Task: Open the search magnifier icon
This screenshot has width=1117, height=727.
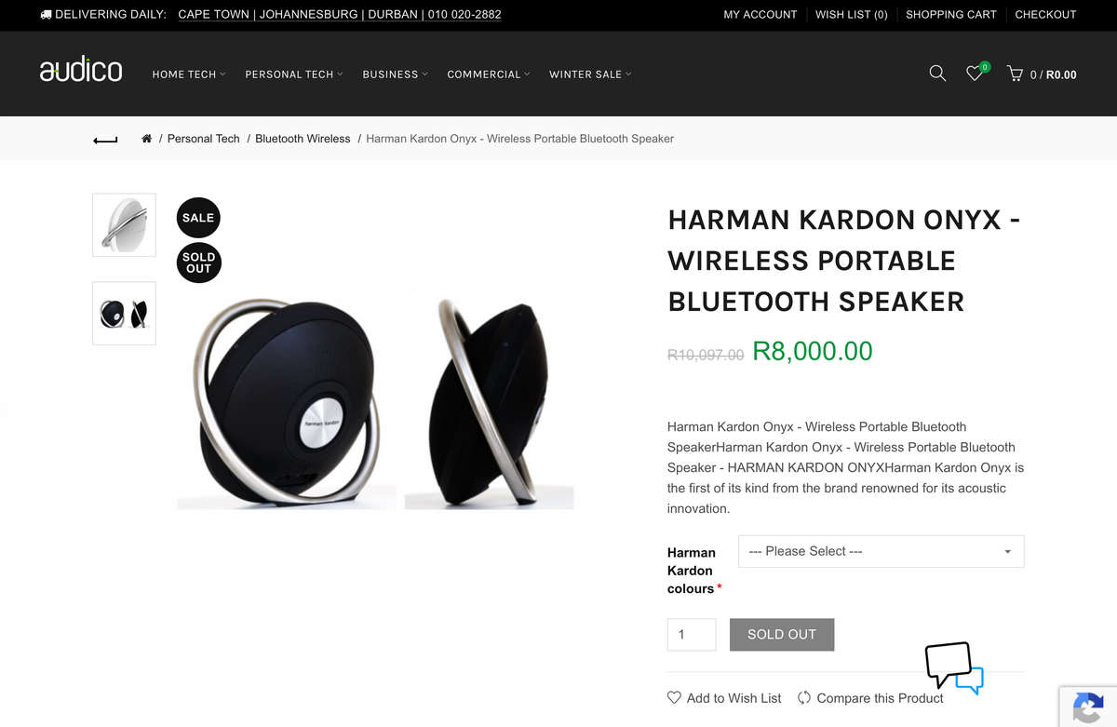Action: pos(937,73)
